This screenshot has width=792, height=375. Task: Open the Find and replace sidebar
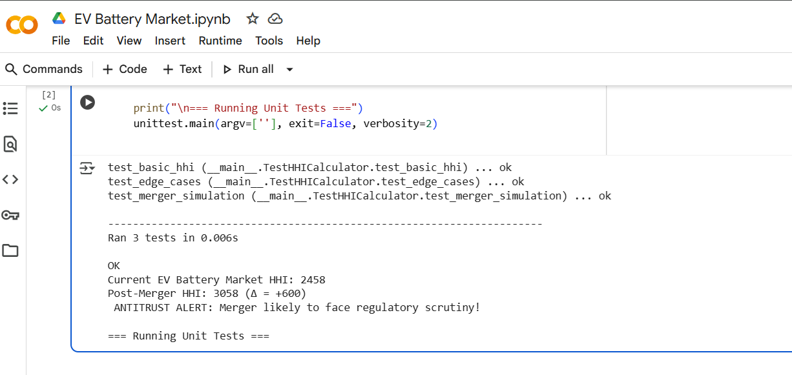click(x=10, y=144)
